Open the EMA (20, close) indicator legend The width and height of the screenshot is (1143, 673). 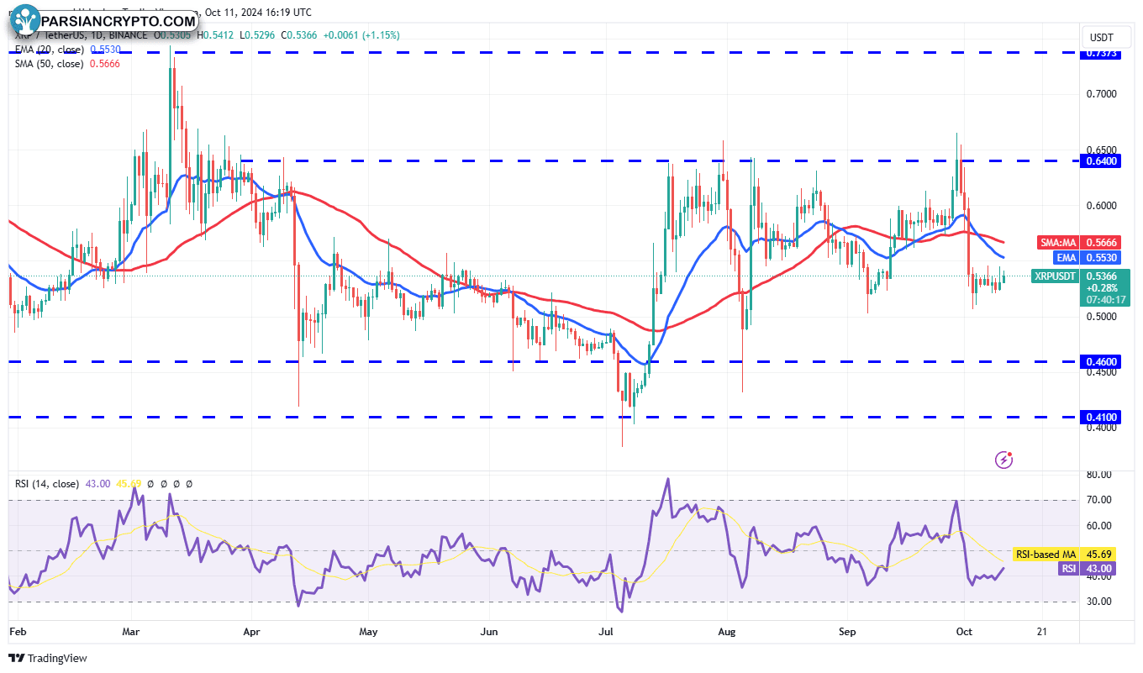click(50, 50)
